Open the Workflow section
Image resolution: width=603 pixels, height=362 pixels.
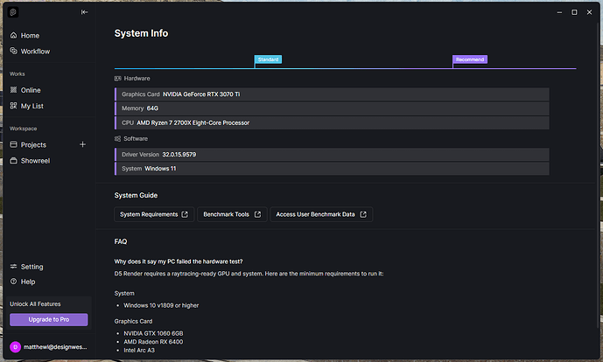pyautogui.click(x=35, y=52)
